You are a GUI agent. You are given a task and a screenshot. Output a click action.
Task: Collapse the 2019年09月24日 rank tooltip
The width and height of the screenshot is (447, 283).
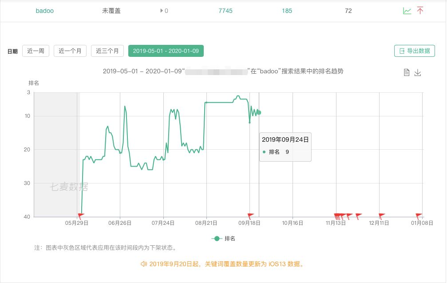(285, 147)
